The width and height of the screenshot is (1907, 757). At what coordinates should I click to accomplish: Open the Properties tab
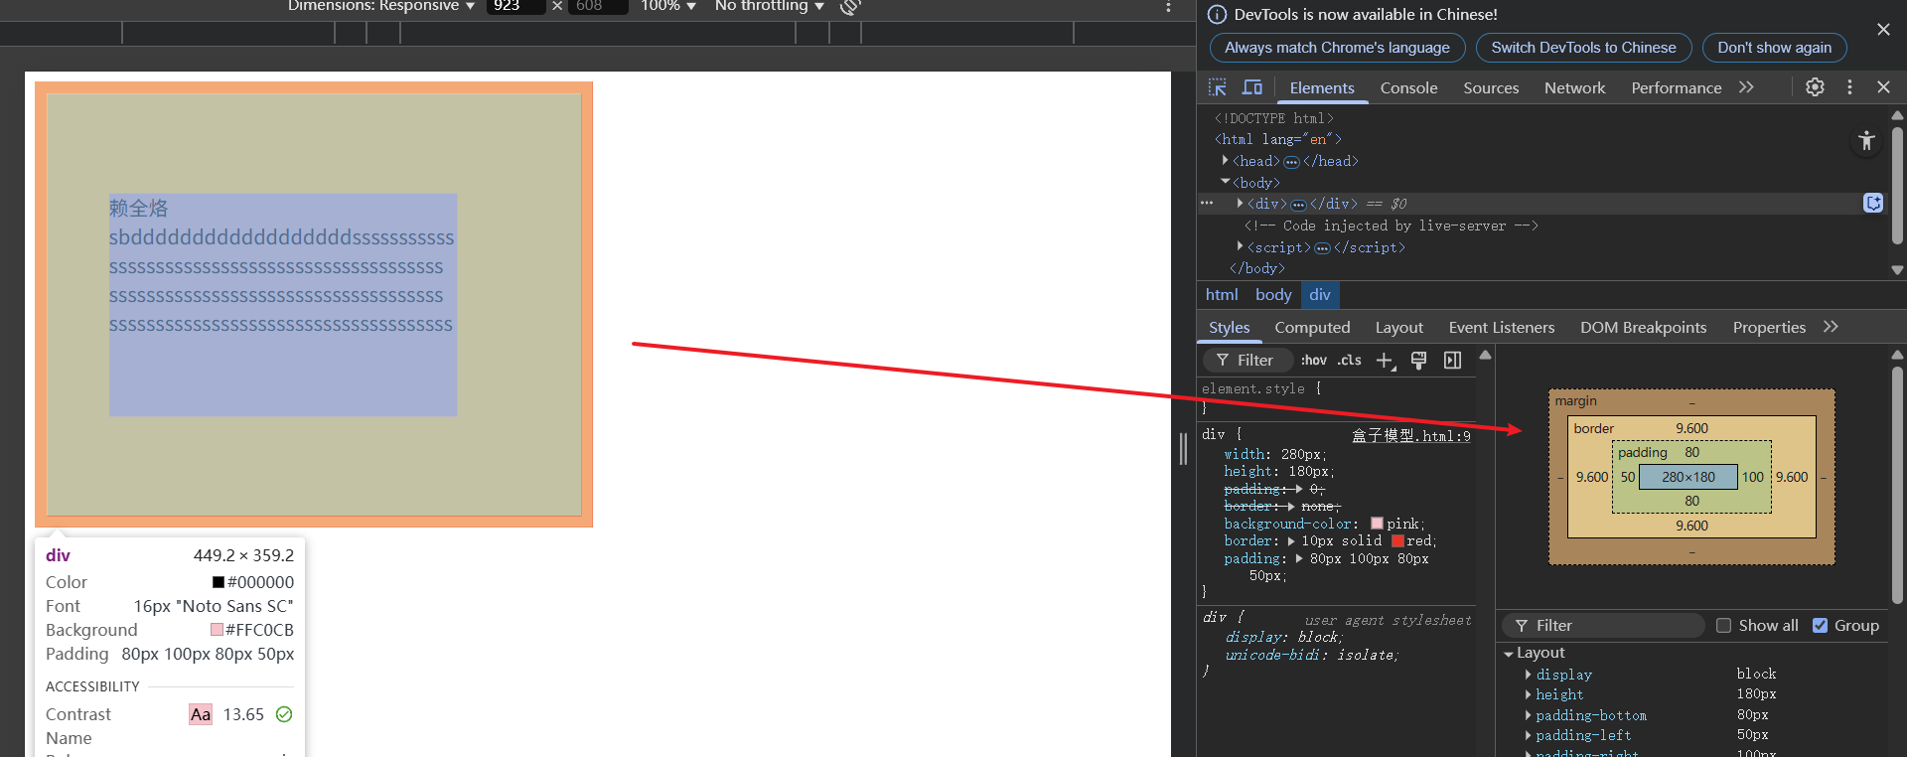click(x=1769, y=327)
